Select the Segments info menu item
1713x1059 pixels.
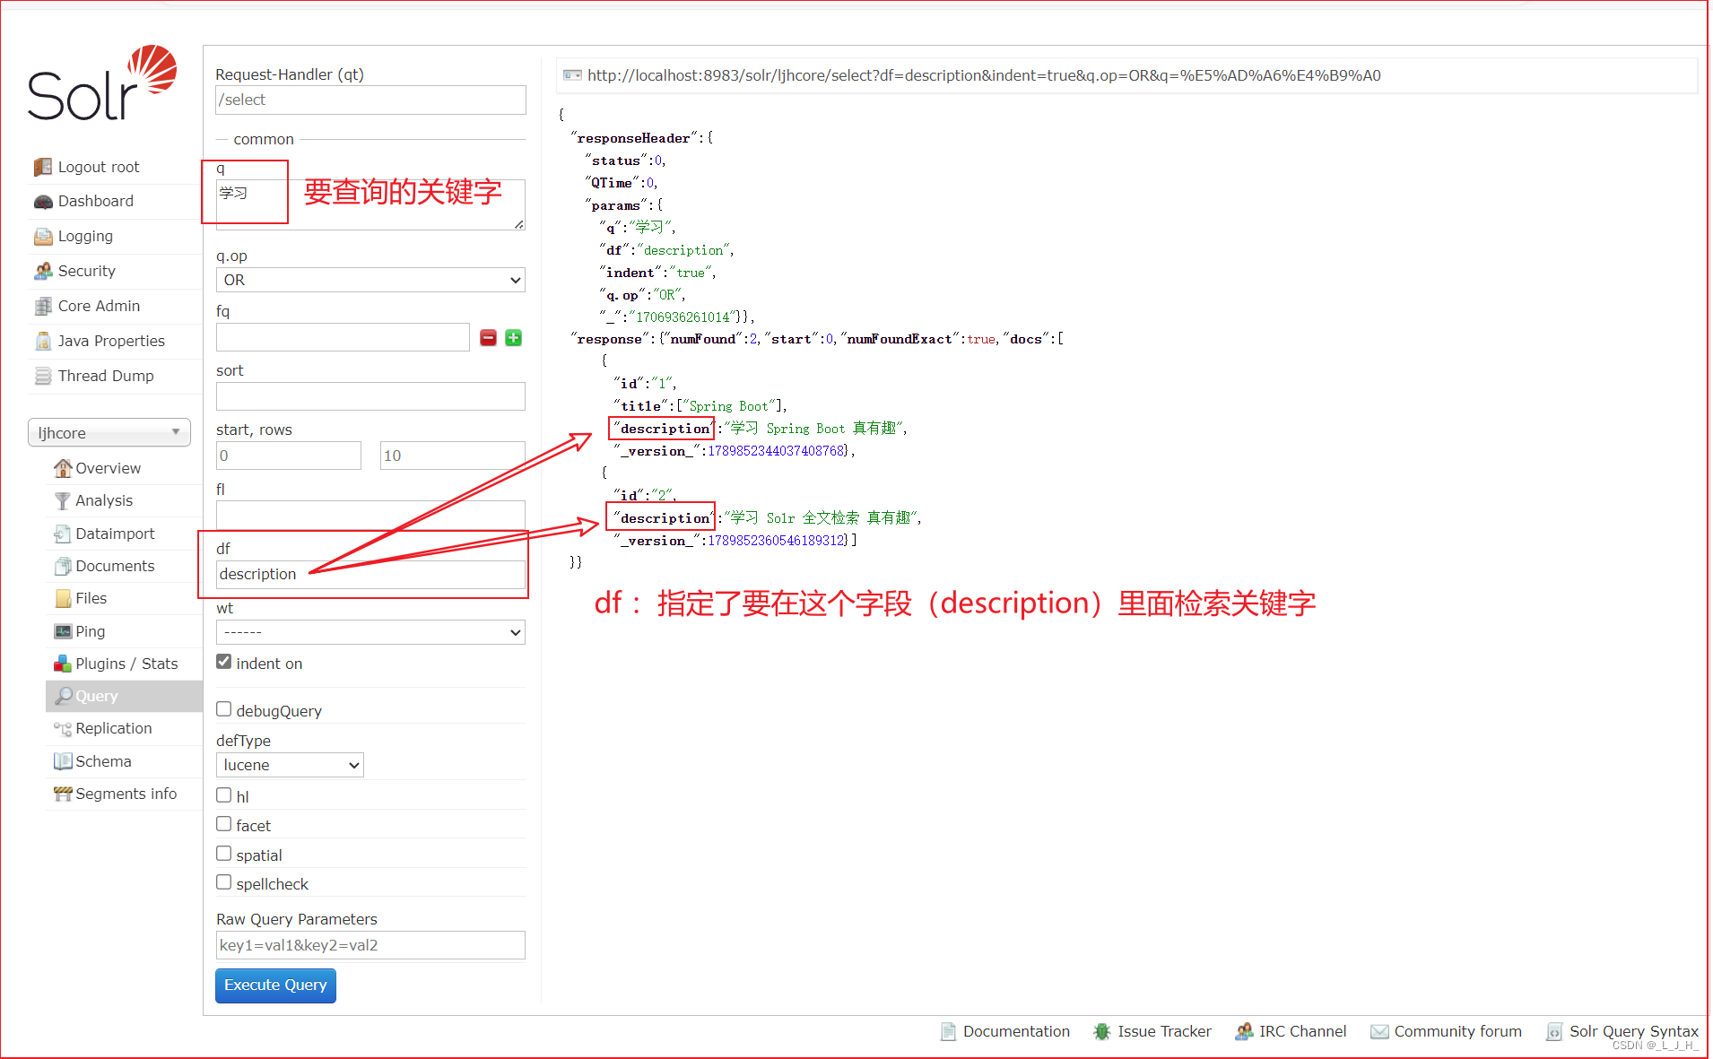tap(124, 794)
